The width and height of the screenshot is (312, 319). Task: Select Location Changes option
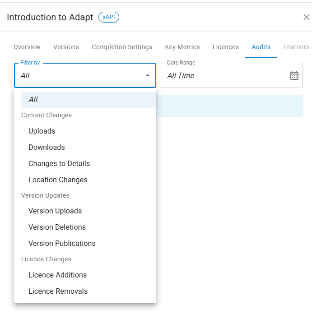[58, 180]
